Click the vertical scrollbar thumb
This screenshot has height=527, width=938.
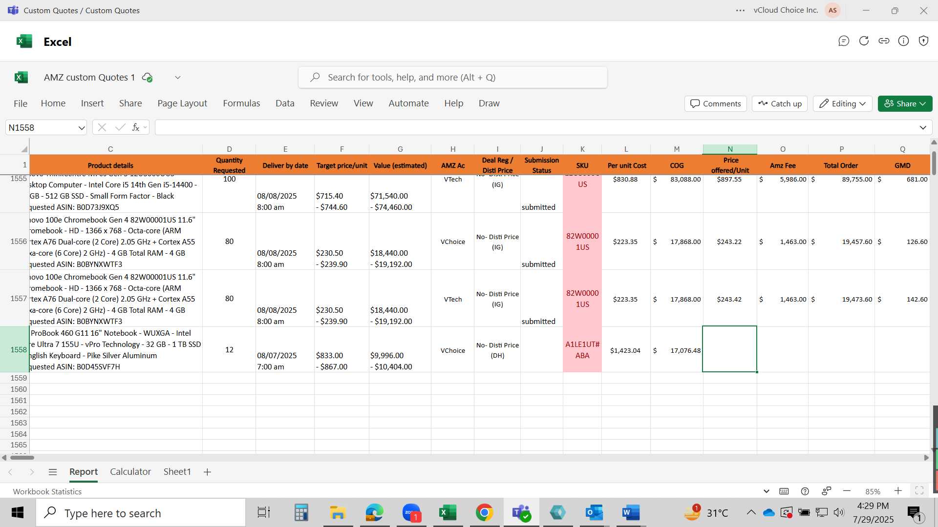[x=934, y=163]
